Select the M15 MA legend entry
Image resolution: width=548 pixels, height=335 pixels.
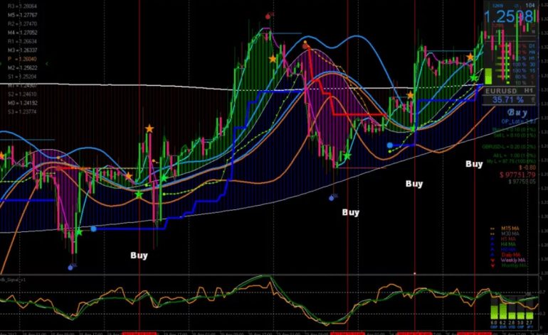pyautogui.click(x=510, y=229)
